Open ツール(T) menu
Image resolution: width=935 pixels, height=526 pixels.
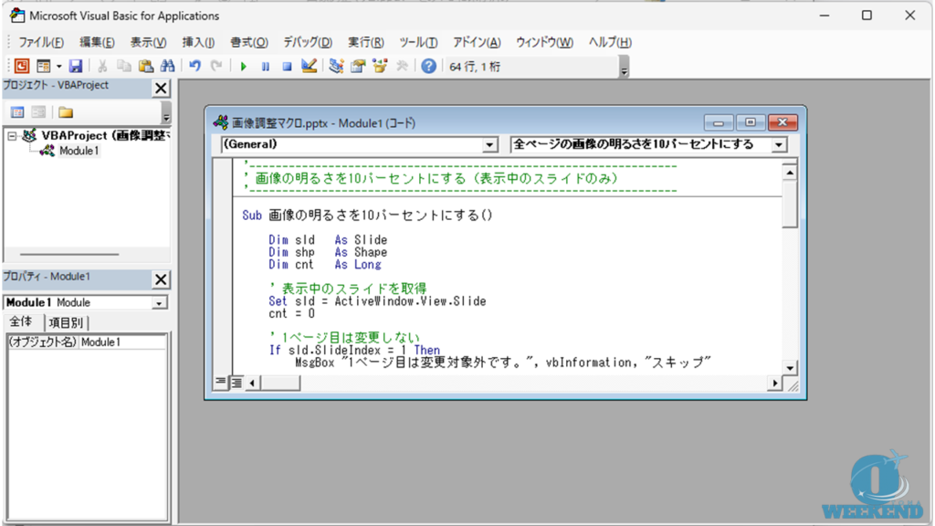(x=418, y=42)
